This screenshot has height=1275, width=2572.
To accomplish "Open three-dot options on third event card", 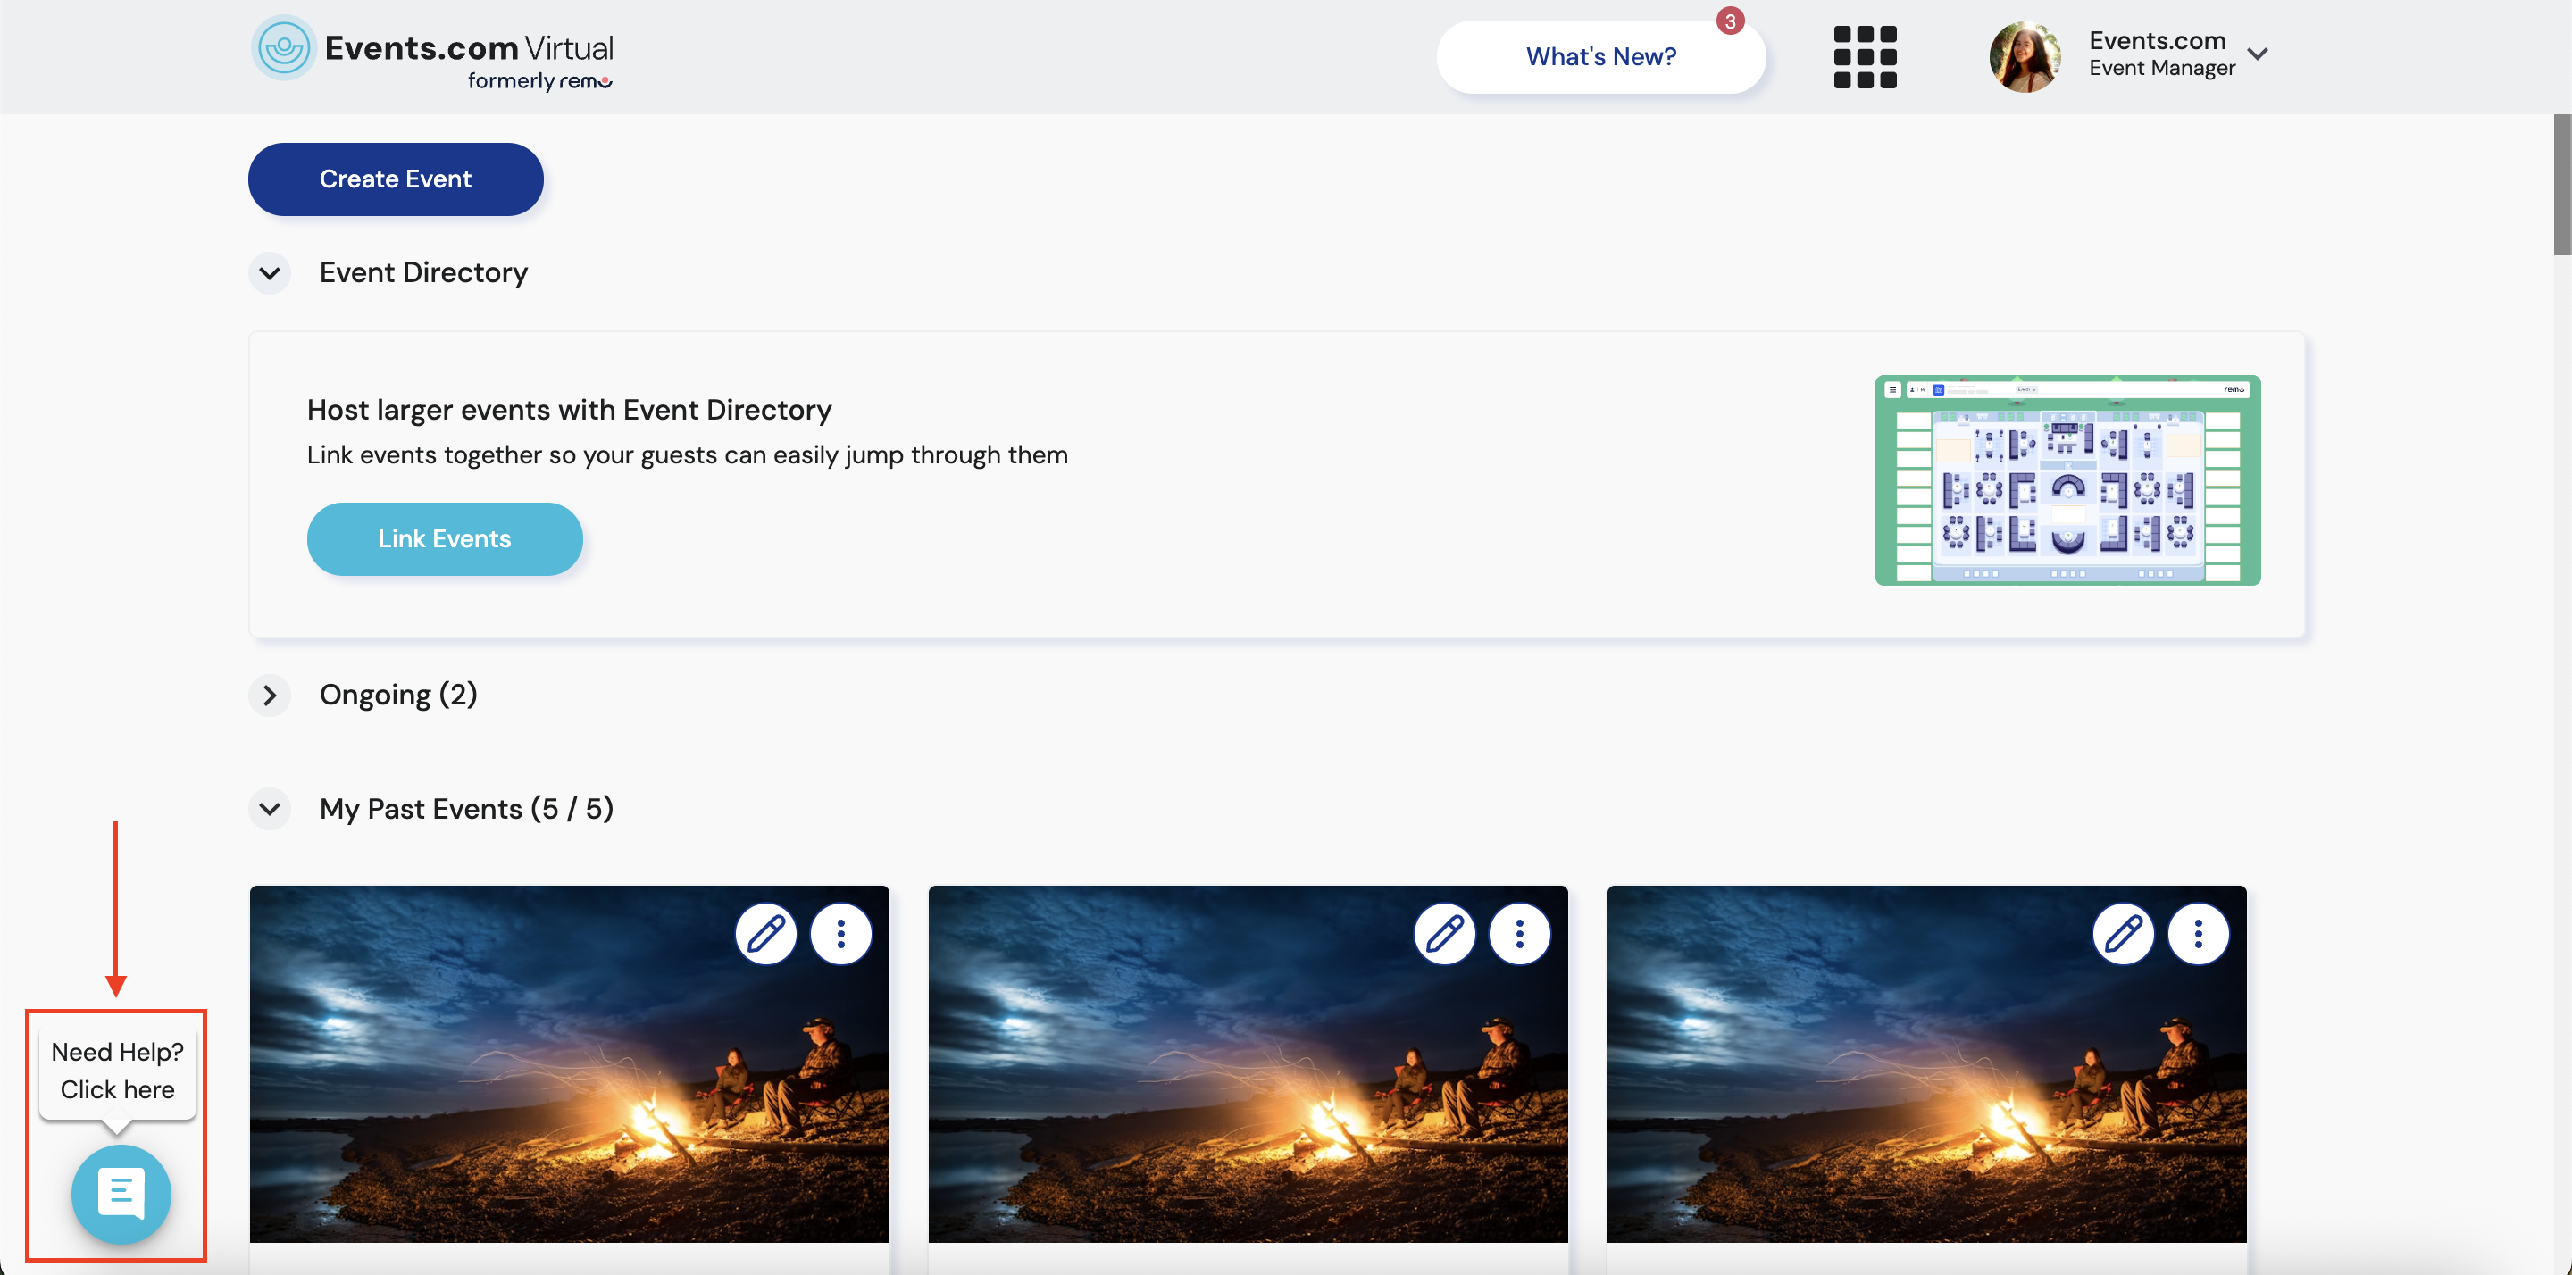I will (x=2198, y=935).
